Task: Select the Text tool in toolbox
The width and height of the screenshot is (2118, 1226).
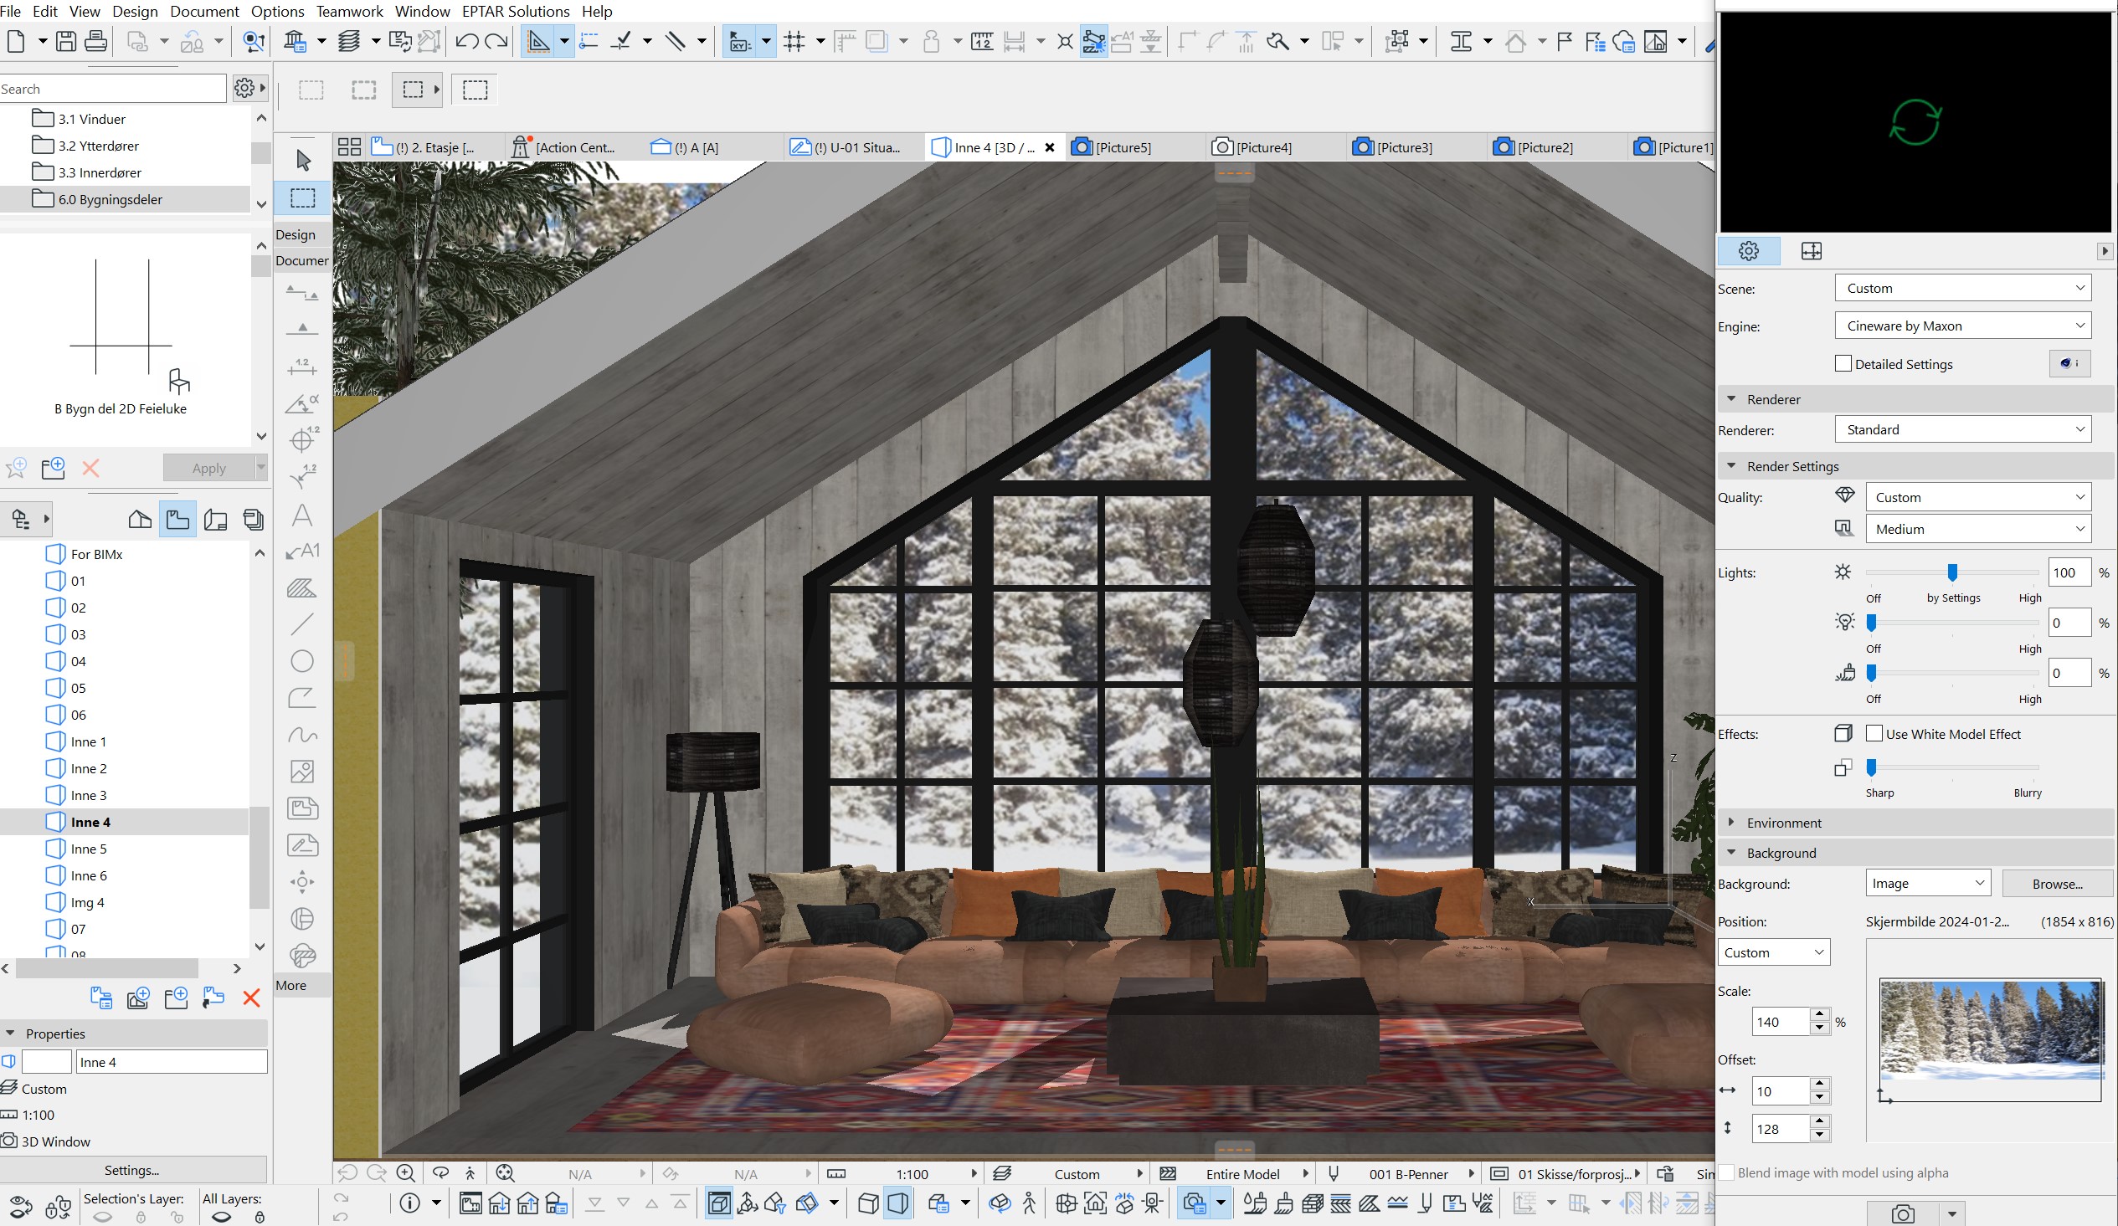Action: [x=301, y=516]
